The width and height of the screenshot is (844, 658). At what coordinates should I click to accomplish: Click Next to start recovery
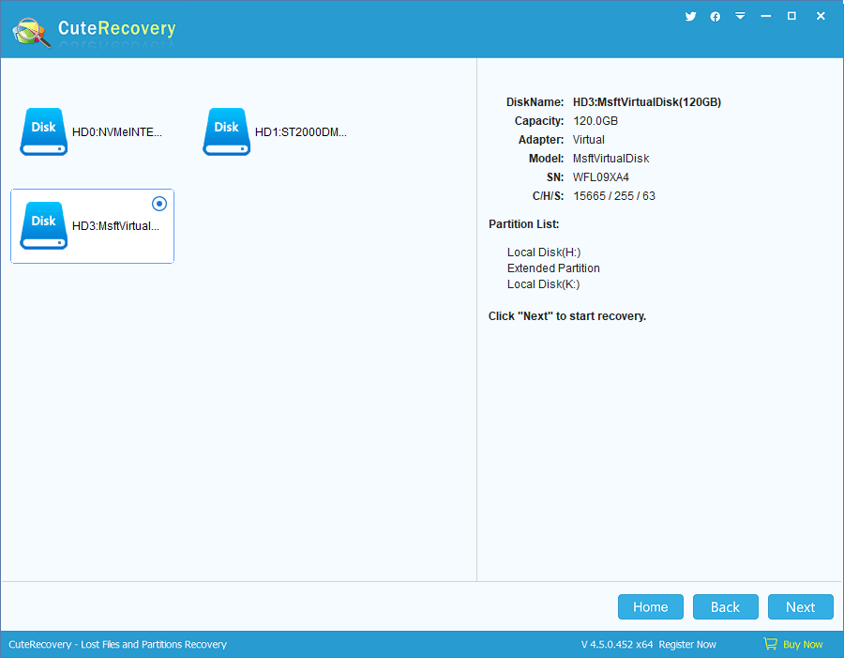[x=801, y=606]
